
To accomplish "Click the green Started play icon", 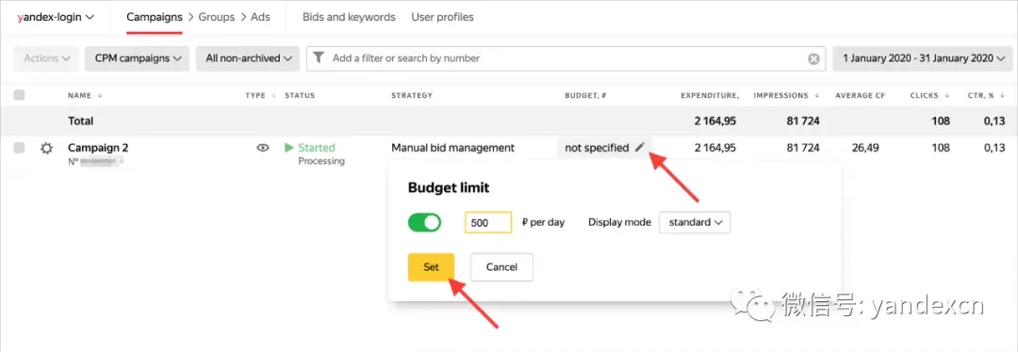I will click(x=289, y=148).
